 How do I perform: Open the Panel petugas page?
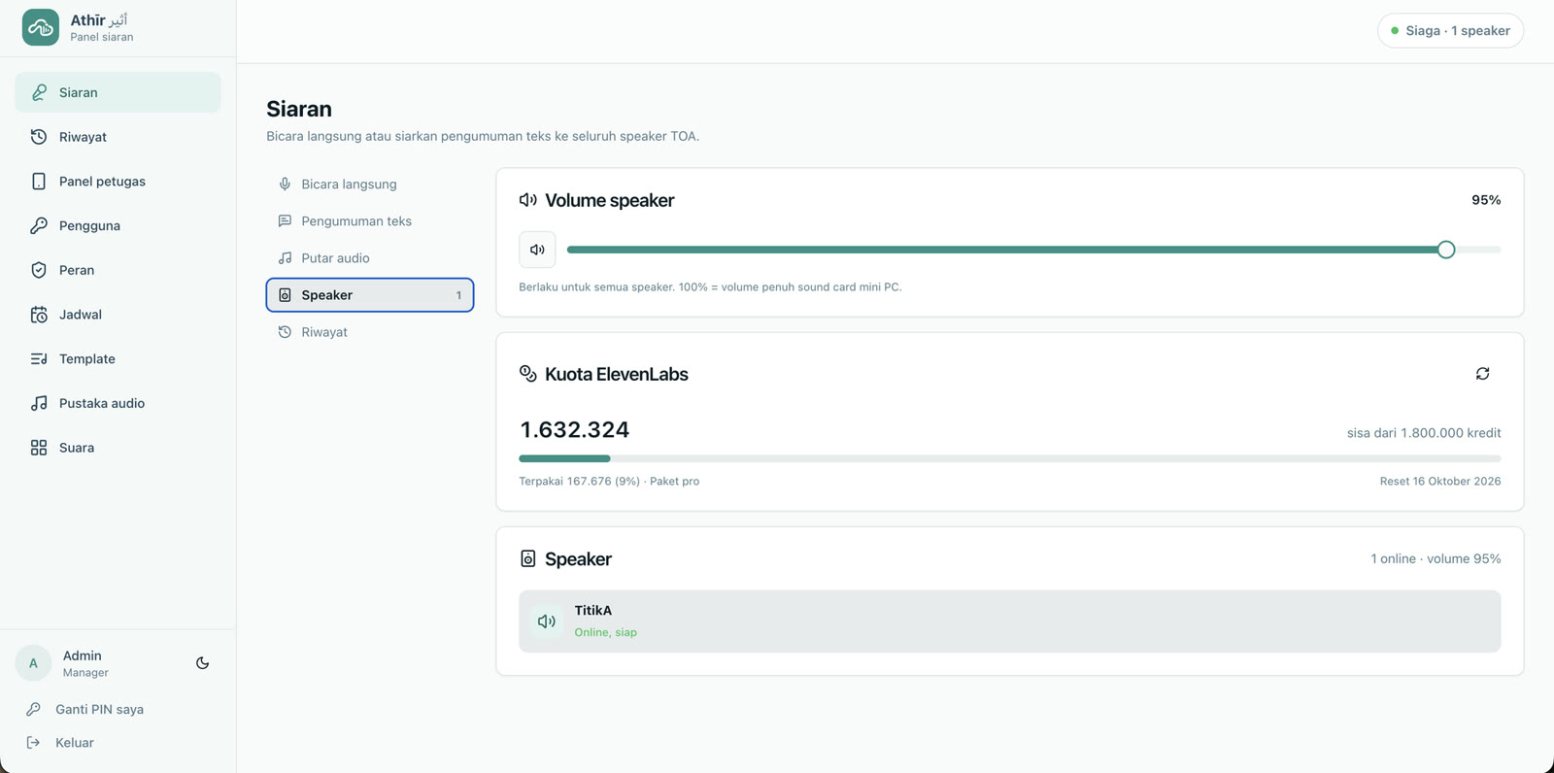tap(118, 182)
